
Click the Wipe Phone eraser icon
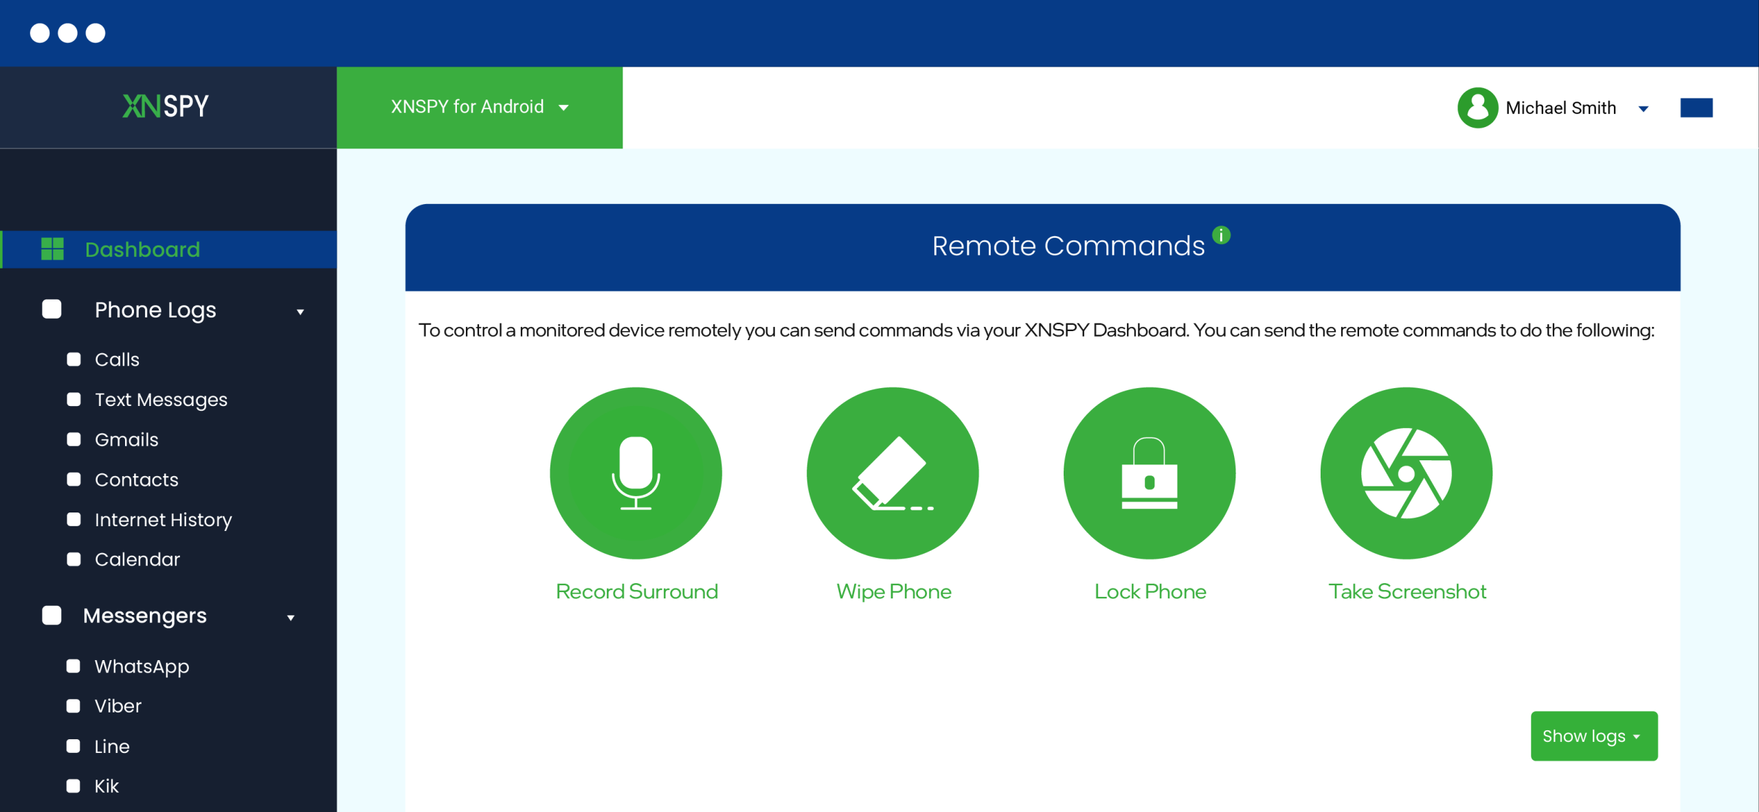click(892, 473)
